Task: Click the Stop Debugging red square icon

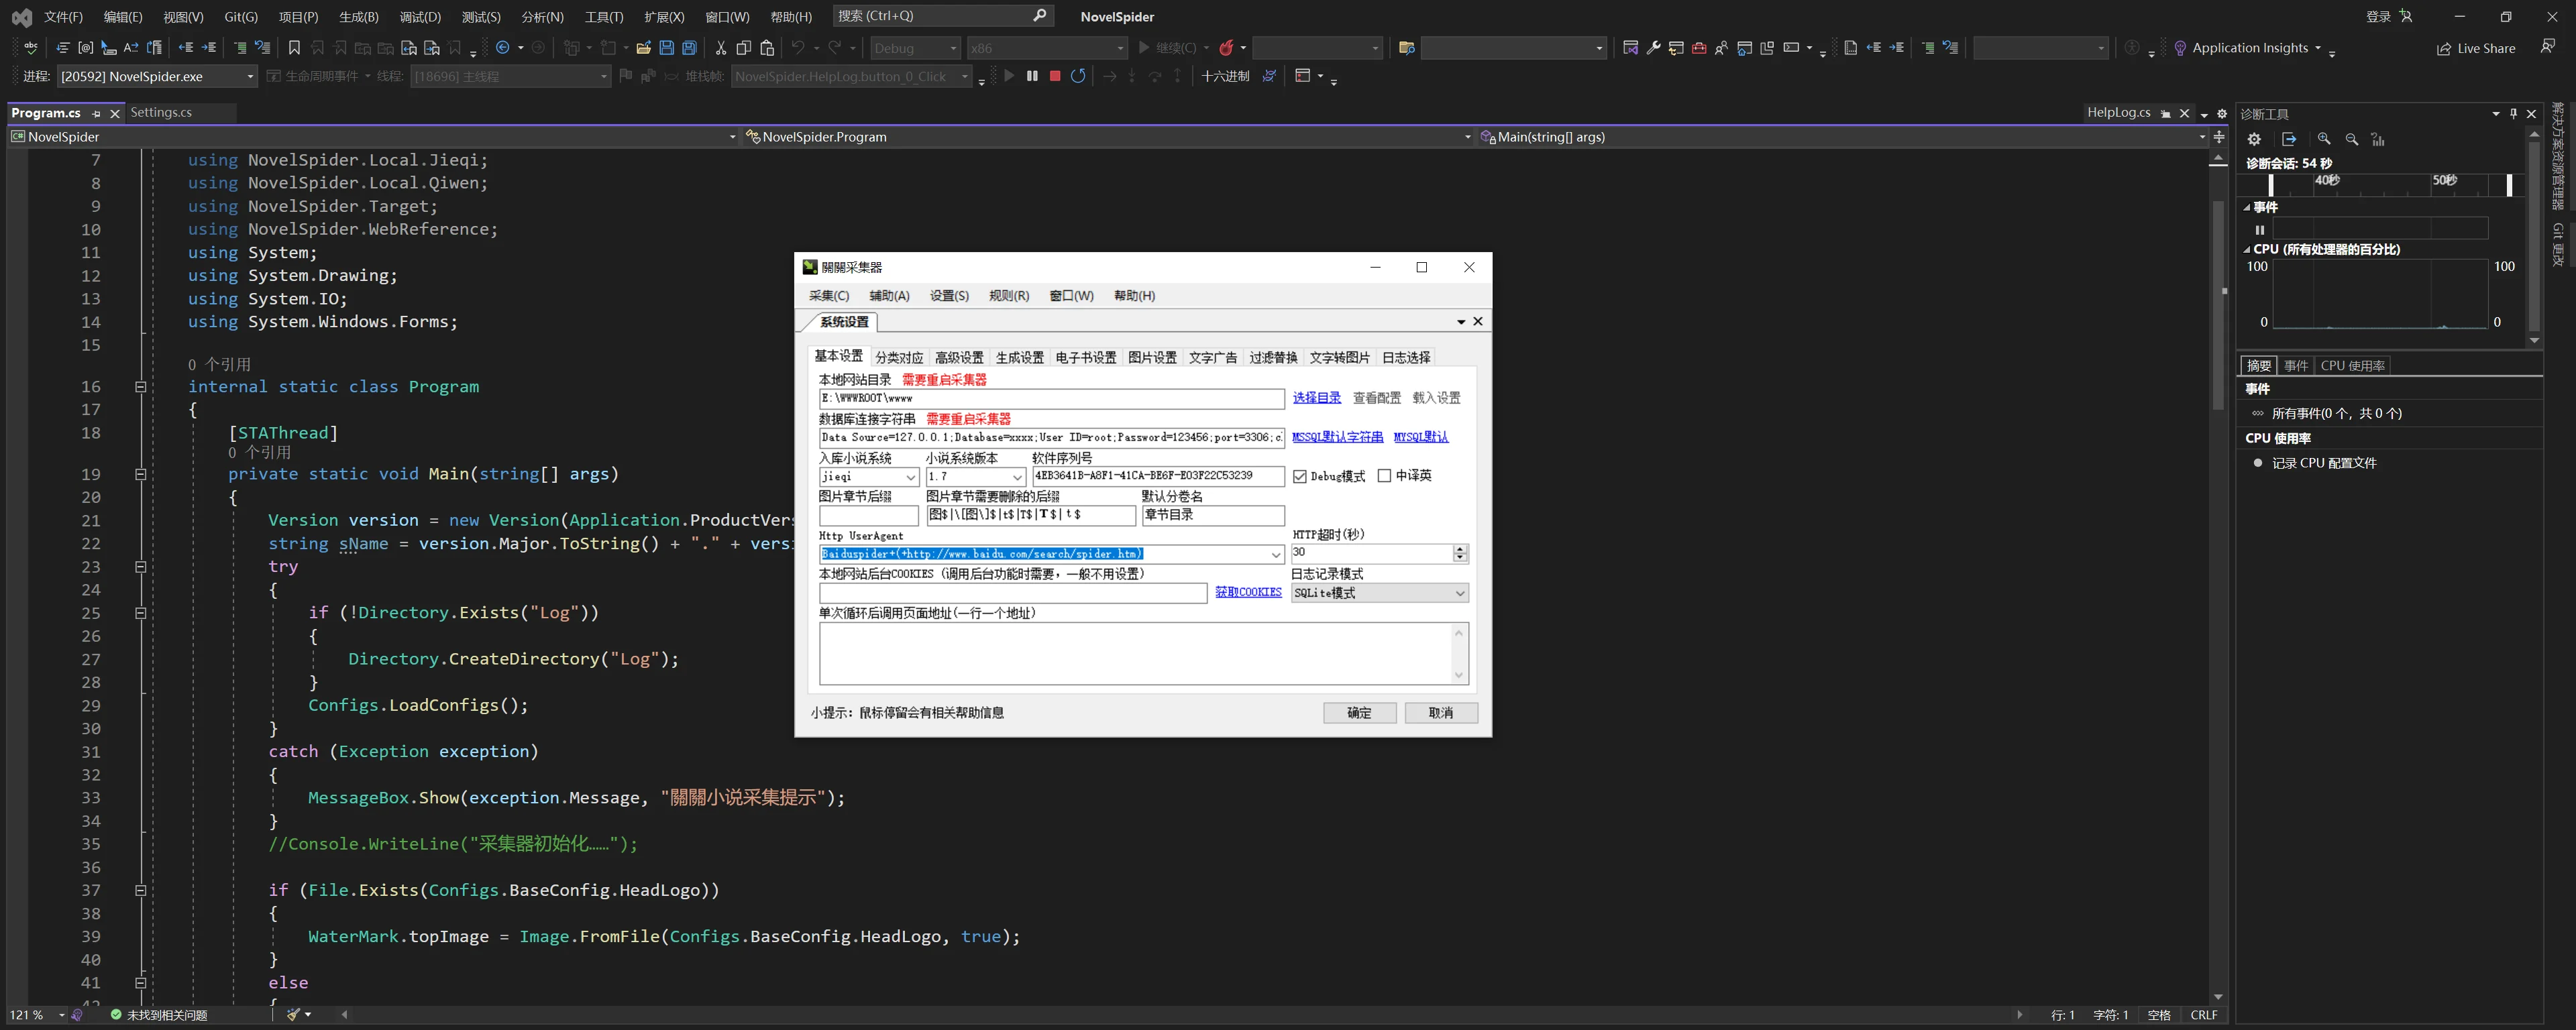Action: tap(1055, 76)
